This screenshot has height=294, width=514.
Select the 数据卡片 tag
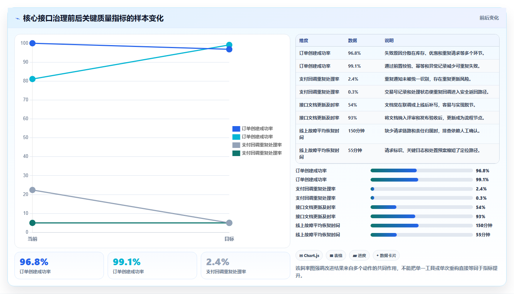[x=386, y=256]
